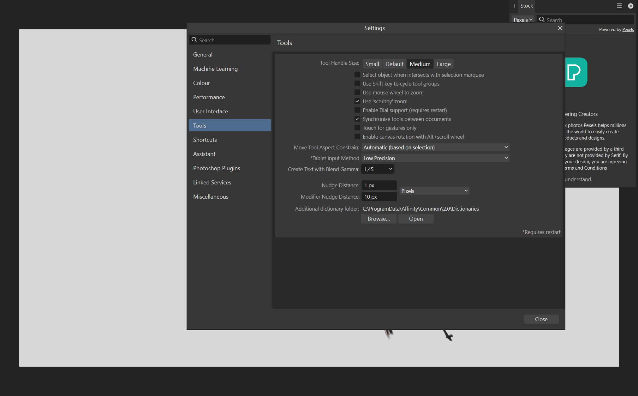Enable Use mouse wheel to zoom
Viewport: 638px width, 396px height.
(357, 93)
